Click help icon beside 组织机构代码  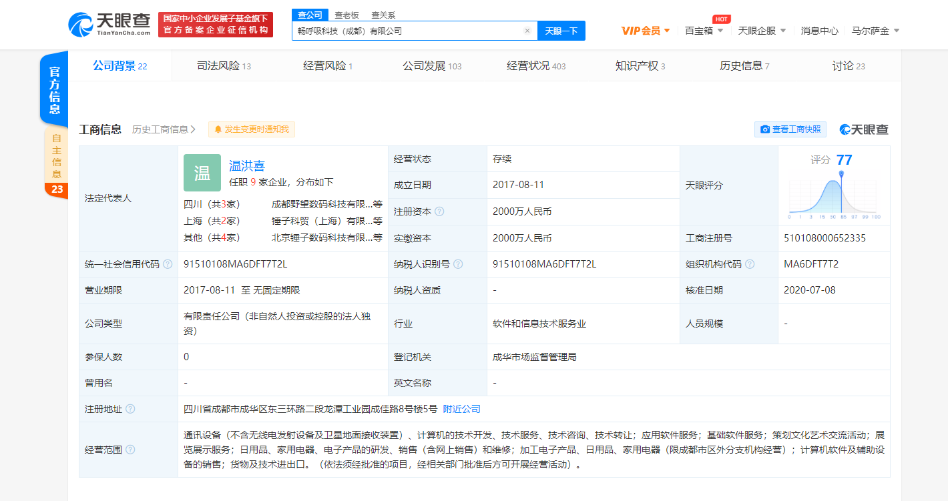pyautogui.click(x=750, y=264)
